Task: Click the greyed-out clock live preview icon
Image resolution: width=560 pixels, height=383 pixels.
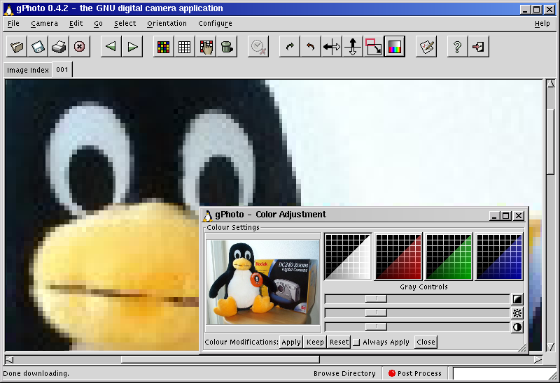Action: click(x=258, y=46)
